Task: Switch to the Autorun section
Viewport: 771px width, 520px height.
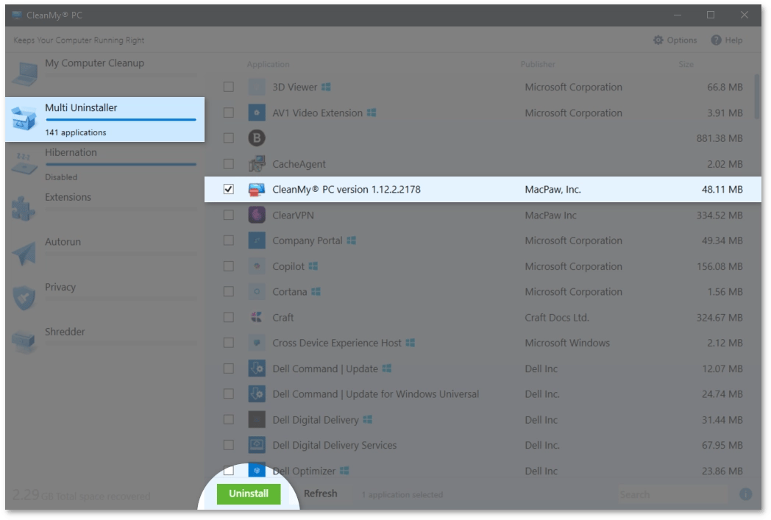Action: point(104,254)
